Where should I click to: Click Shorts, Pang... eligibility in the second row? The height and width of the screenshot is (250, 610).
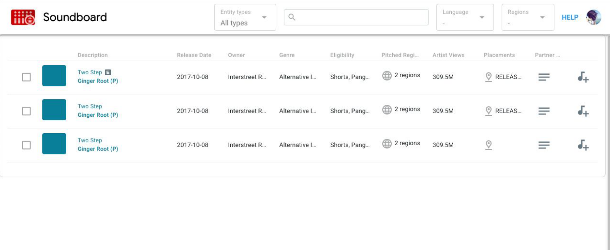coord(350,111)
